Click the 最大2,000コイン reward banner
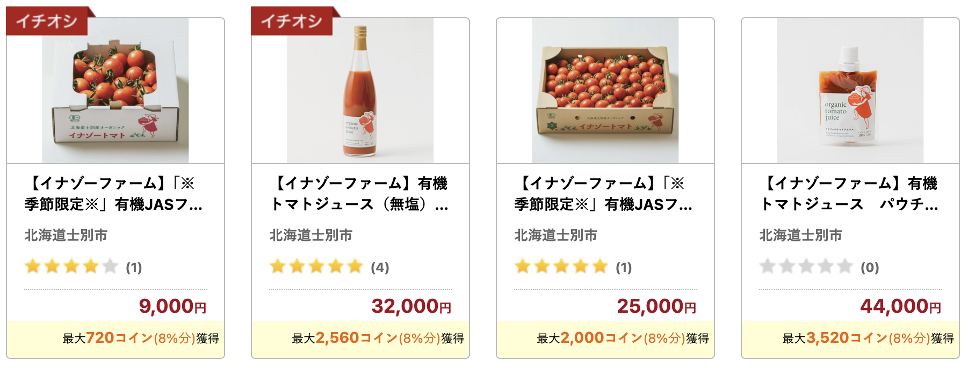This screenshot has width=968, height=368. [x=605, y=338]
